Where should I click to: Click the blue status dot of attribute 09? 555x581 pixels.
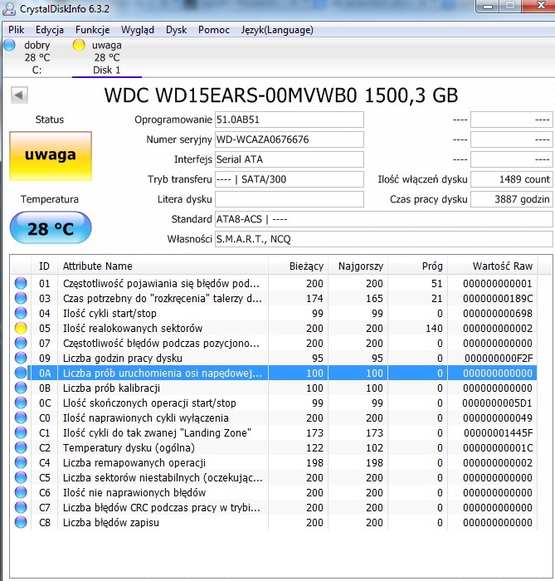tap(21, 358)
